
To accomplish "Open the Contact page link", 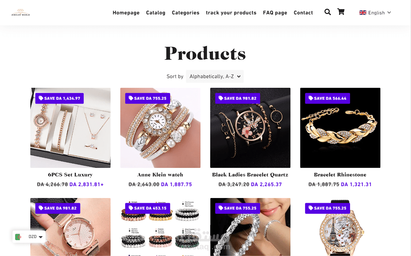I will click(x=303, y=13).
